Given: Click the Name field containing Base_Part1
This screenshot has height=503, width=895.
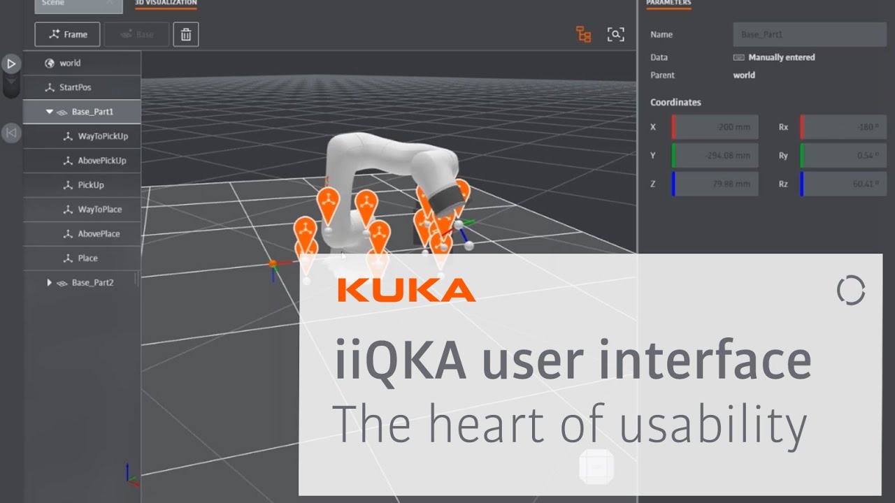Looking at the screenshot, I should [x=810, y=34].
